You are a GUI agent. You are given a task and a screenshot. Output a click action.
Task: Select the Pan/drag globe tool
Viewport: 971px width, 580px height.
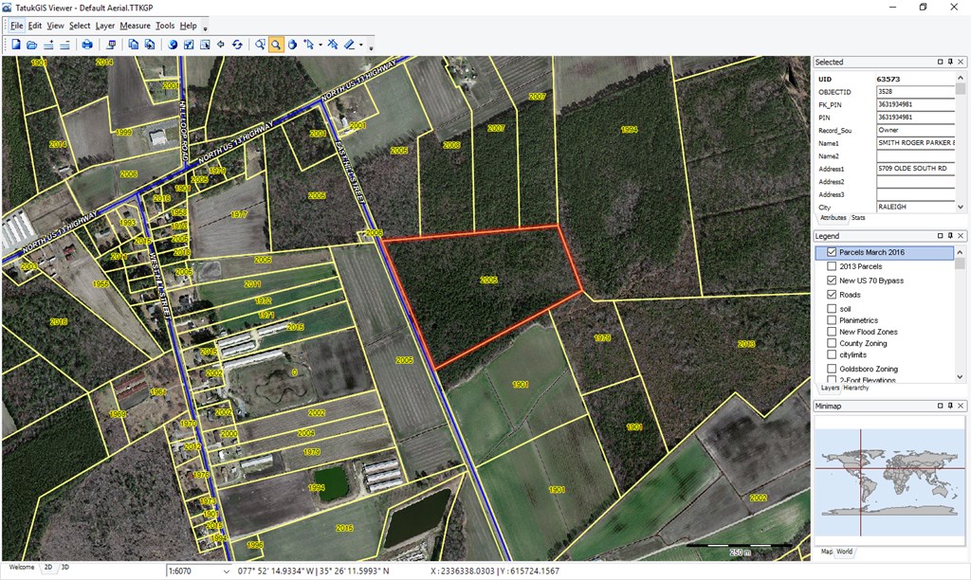(292, 45)
